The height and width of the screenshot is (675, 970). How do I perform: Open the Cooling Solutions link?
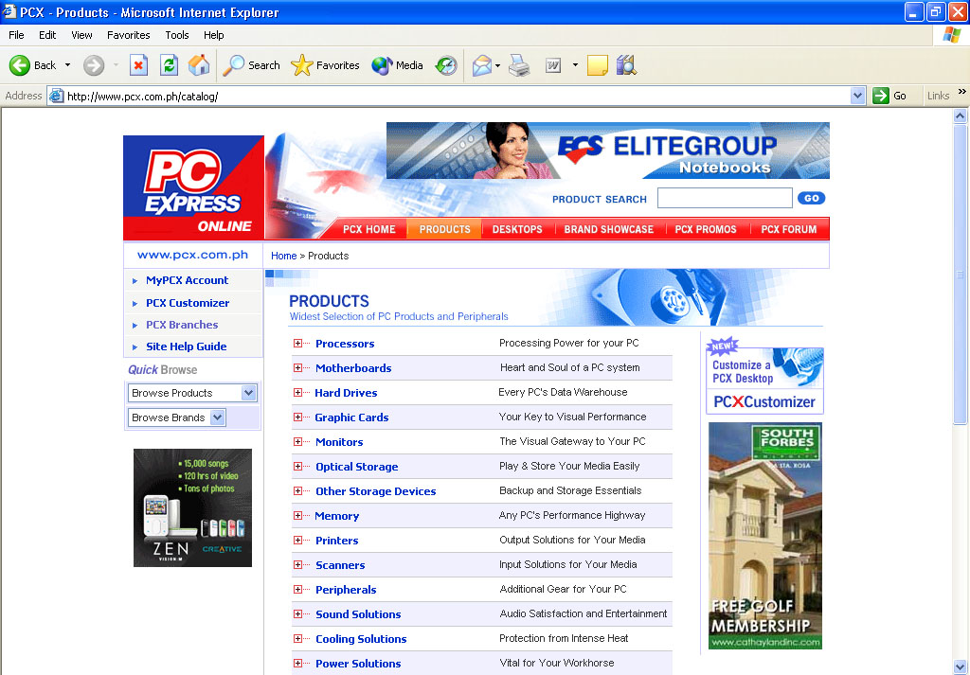click(361, 639)
